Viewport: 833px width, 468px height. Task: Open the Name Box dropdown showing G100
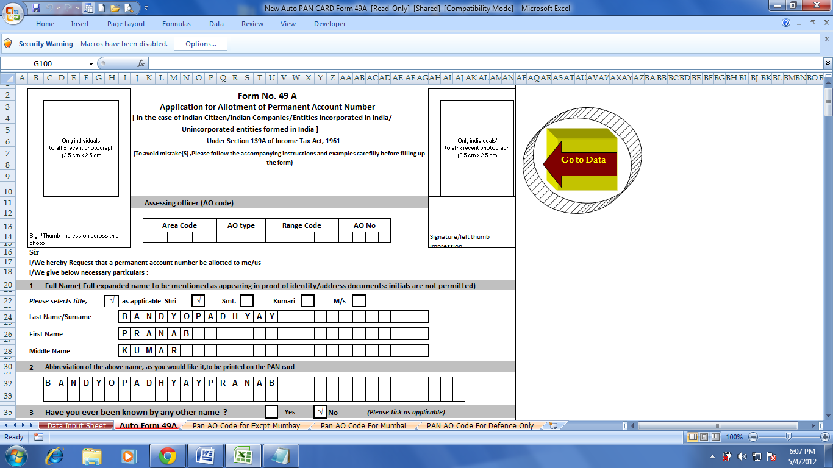click(x=90, y=63)
